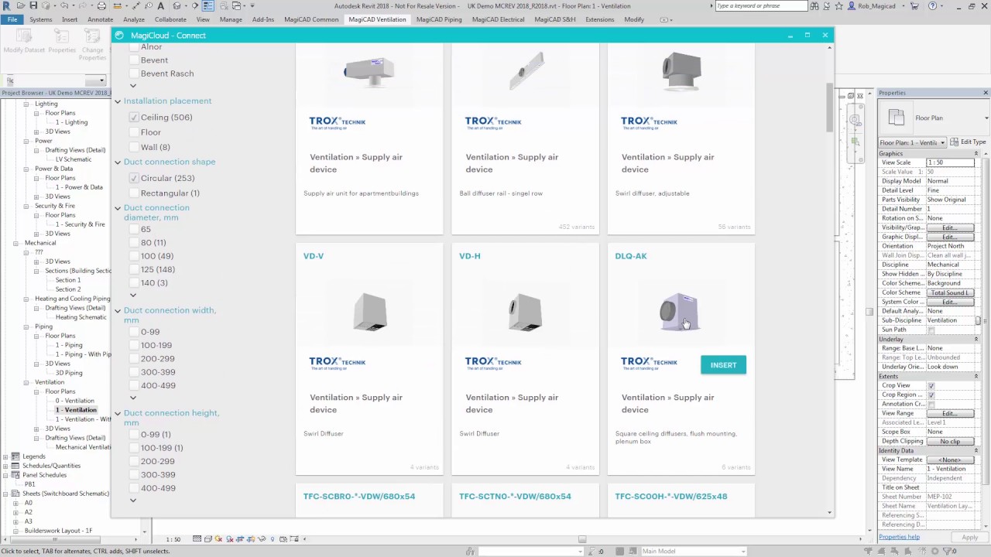The image size is (991, 557).
Task: Uncheck the Ceiling (506) placement filter
Action: (134, 118)
